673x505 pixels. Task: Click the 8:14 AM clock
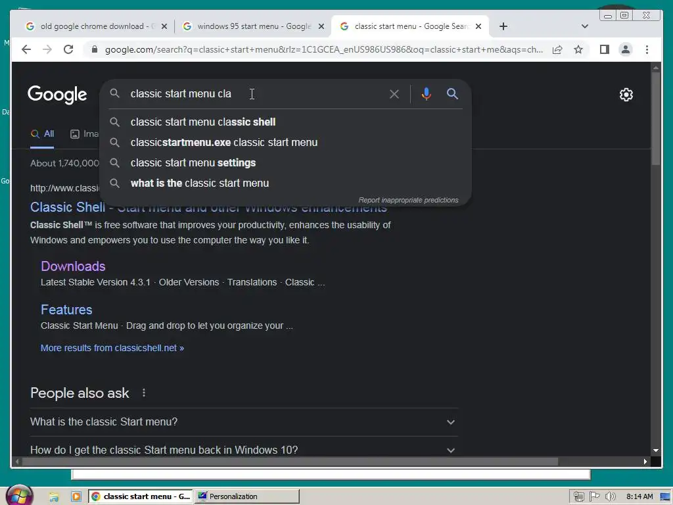point(639,496)
